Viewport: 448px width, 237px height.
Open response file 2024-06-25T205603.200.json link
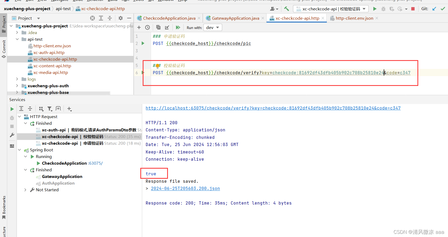point(185,188)
